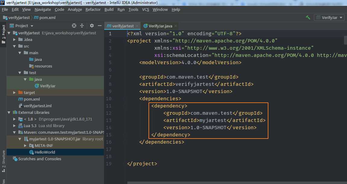Image resolution: width=347 pixels, height=184 pixels.
Task: Open the Edit menu
Action: pyautogui.click(x=15, y=10)
